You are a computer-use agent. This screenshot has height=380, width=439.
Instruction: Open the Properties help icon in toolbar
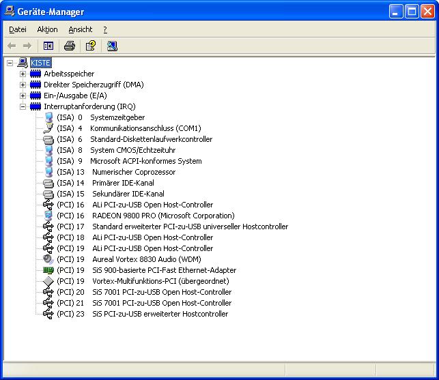(x=91, y=46)
